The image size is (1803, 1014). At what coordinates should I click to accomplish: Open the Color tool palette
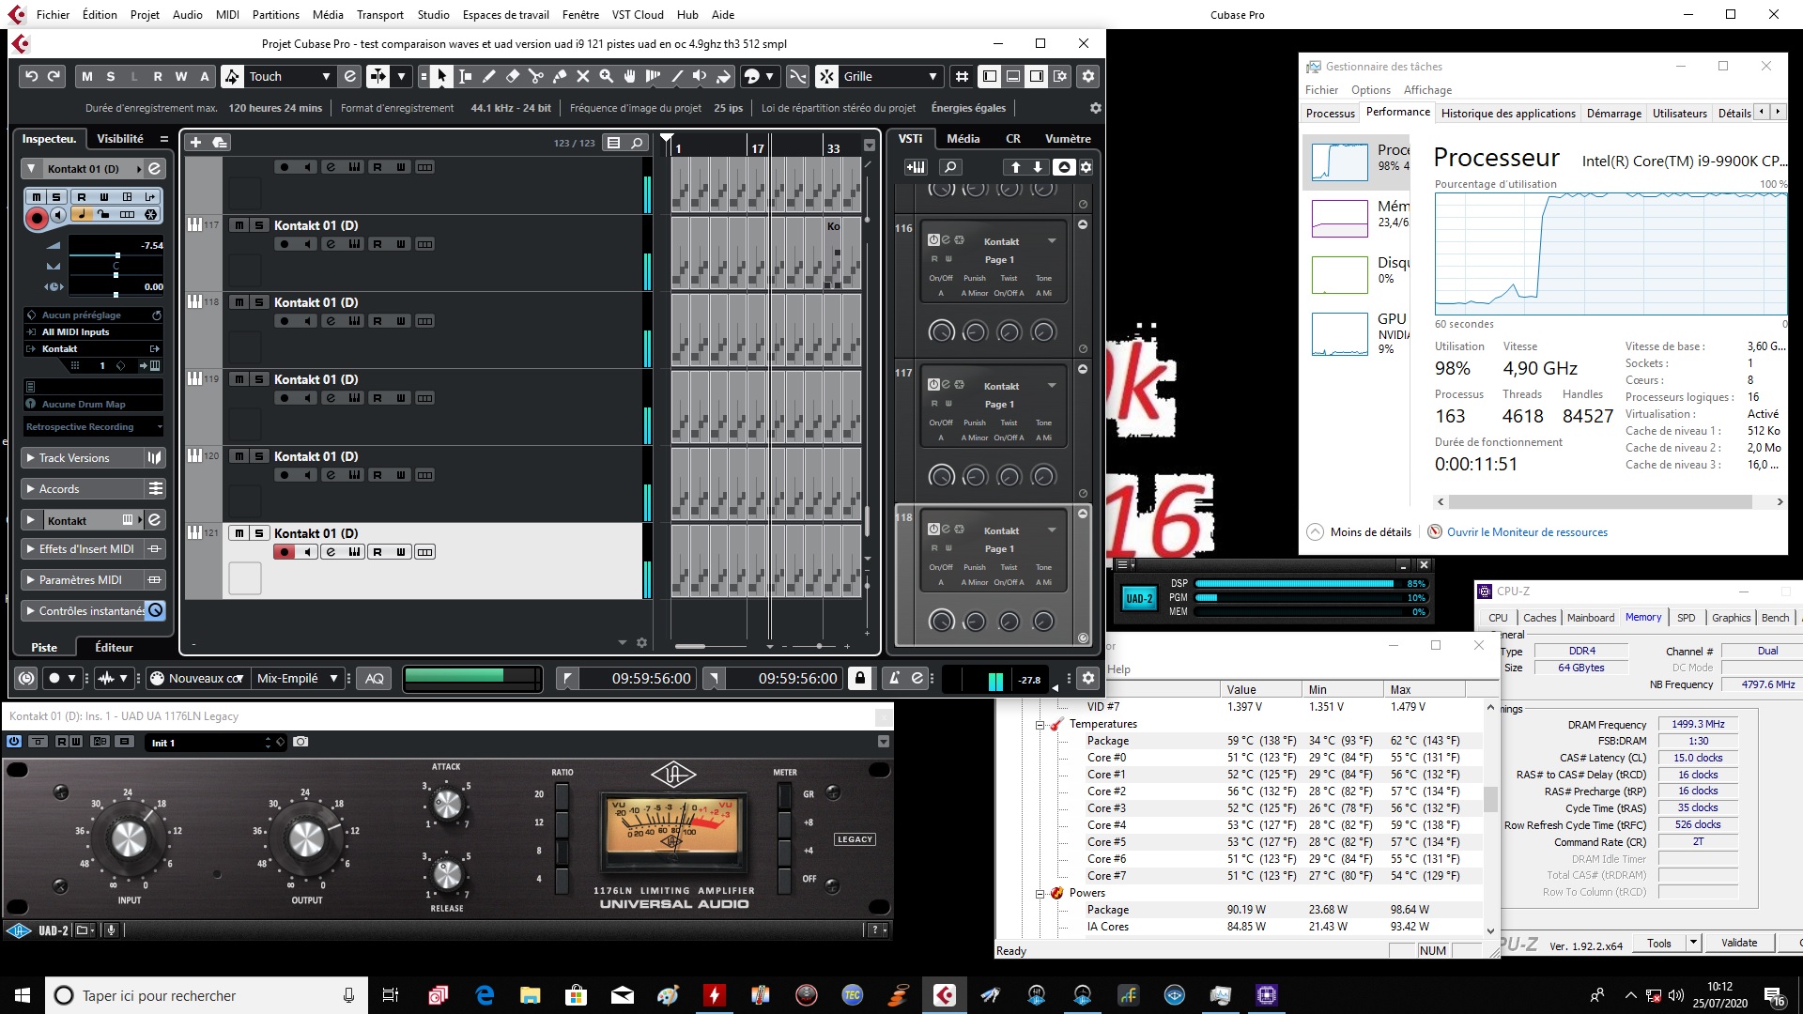coord(753,76)
